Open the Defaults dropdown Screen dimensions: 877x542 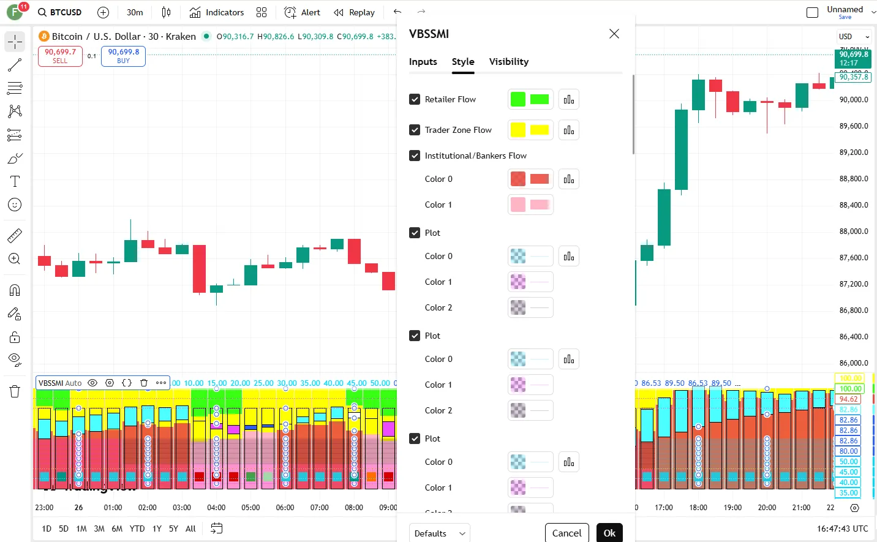[439, 533]
